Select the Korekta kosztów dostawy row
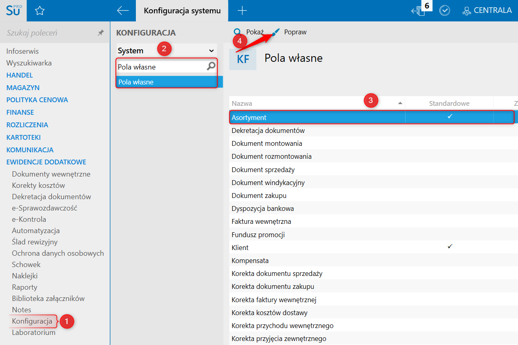This screenshot has height=345, width=518. pyautogui.click(x=373, y=313)
